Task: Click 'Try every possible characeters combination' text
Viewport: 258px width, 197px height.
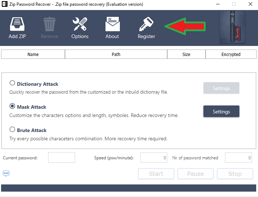Action: [88, 139]
